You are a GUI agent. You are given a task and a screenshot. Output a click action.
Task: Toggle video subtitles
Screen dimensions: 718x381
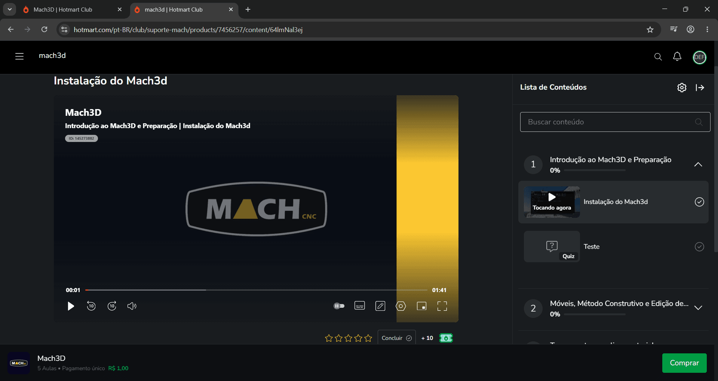(x=359, y=306)
